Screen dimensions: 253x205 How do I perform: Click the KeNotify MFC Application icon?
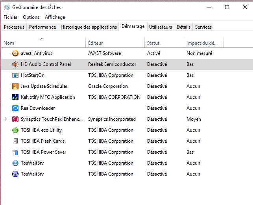(x=15, y=97)
